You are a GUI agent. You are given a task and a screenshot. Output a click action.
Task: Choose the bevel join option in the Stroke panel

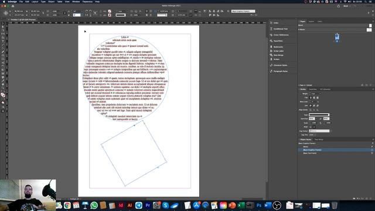point(318,105)
